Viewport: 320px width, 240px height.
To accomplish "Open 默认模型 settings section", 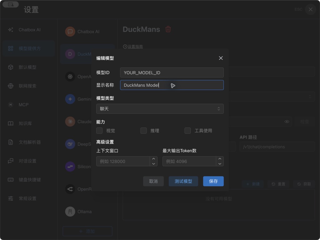I will (x=29, y=67).
